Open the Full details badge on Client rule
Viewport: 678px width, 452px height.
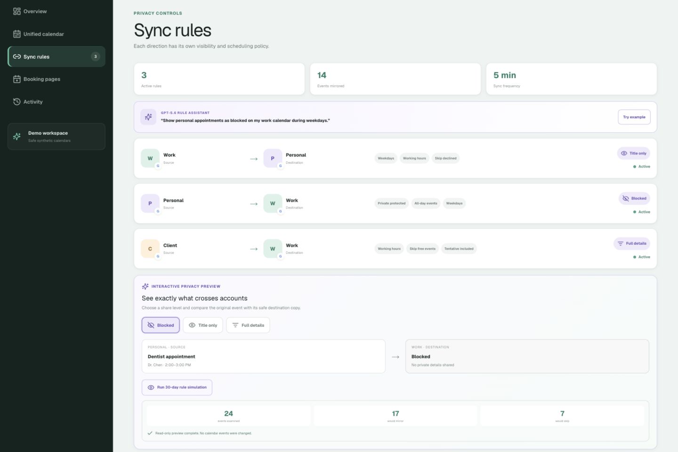(x=632, y=244)
